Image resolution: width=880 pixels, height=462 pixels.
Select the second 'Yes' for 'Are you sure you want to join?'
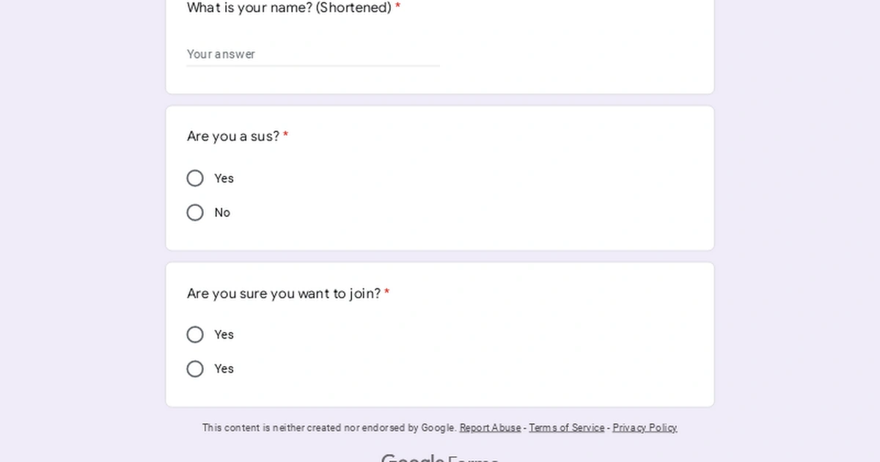click(195, 369)
